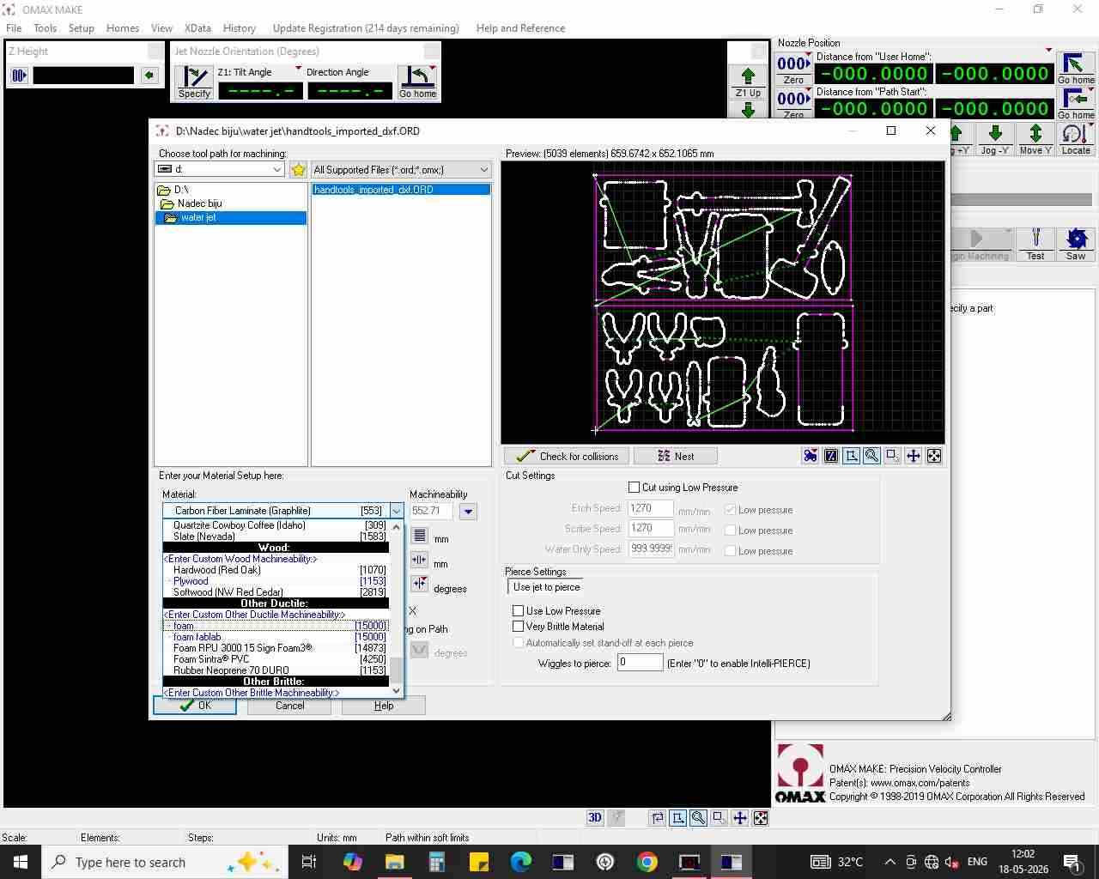Click the Z Height jog icon
The width and height of the screenshot is (1099, 879).
coord(19,76)
